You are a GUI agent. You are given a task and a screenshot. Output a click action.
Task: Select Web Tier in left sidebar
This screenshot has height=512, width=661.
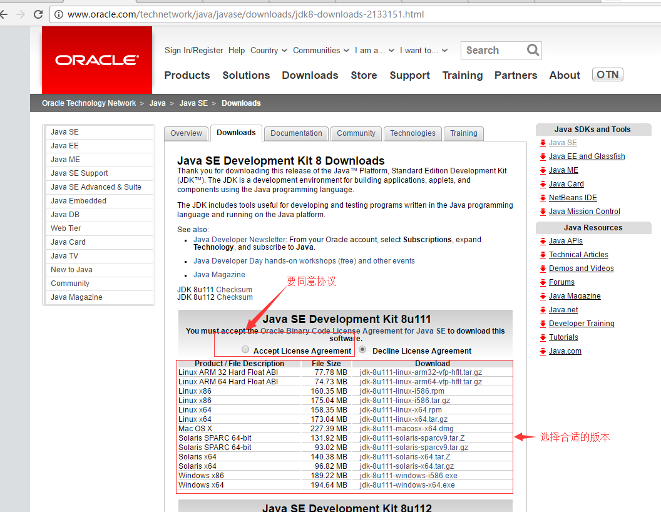(99, 228)
